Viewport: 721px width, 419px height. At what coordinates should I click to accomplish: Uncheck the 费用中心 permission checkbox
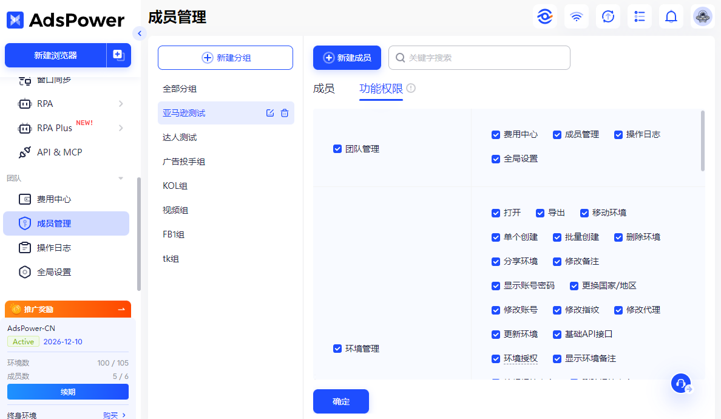pos(496,134)
